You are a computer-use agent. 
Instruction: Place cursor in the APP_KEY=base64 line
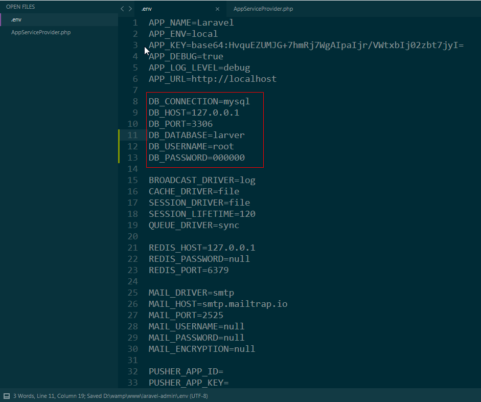[306, 45]
